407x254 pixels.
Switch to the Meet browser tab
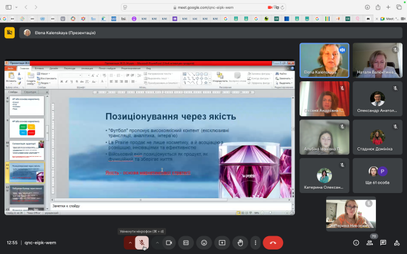pos(389,19)
